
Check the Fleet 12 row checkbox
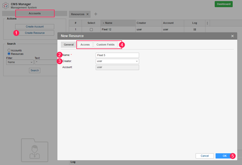[x=91, y=30]
